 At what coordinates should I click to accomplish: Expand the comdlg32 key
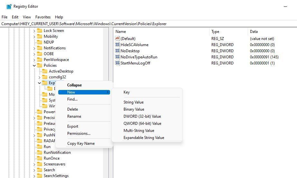[x=39, y=77]
